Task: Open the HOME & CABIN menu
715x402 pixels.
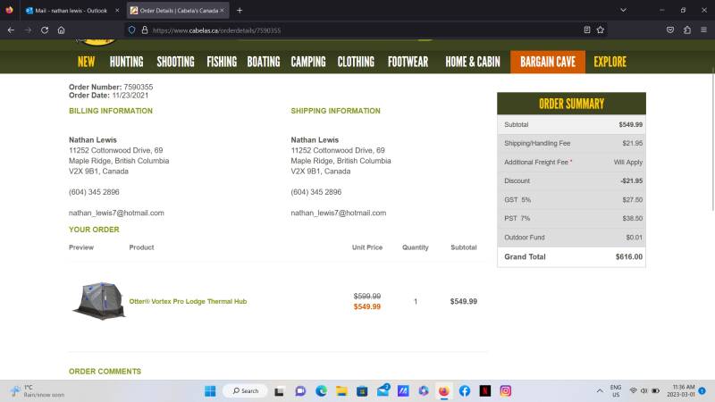Action: click(473, 62)
